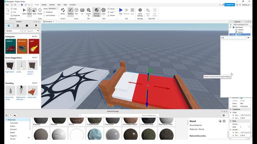Image resolution: width=257 pixels, height=144 pixels.
Task: Choose the Rotate tool
Action: [40, 11]
